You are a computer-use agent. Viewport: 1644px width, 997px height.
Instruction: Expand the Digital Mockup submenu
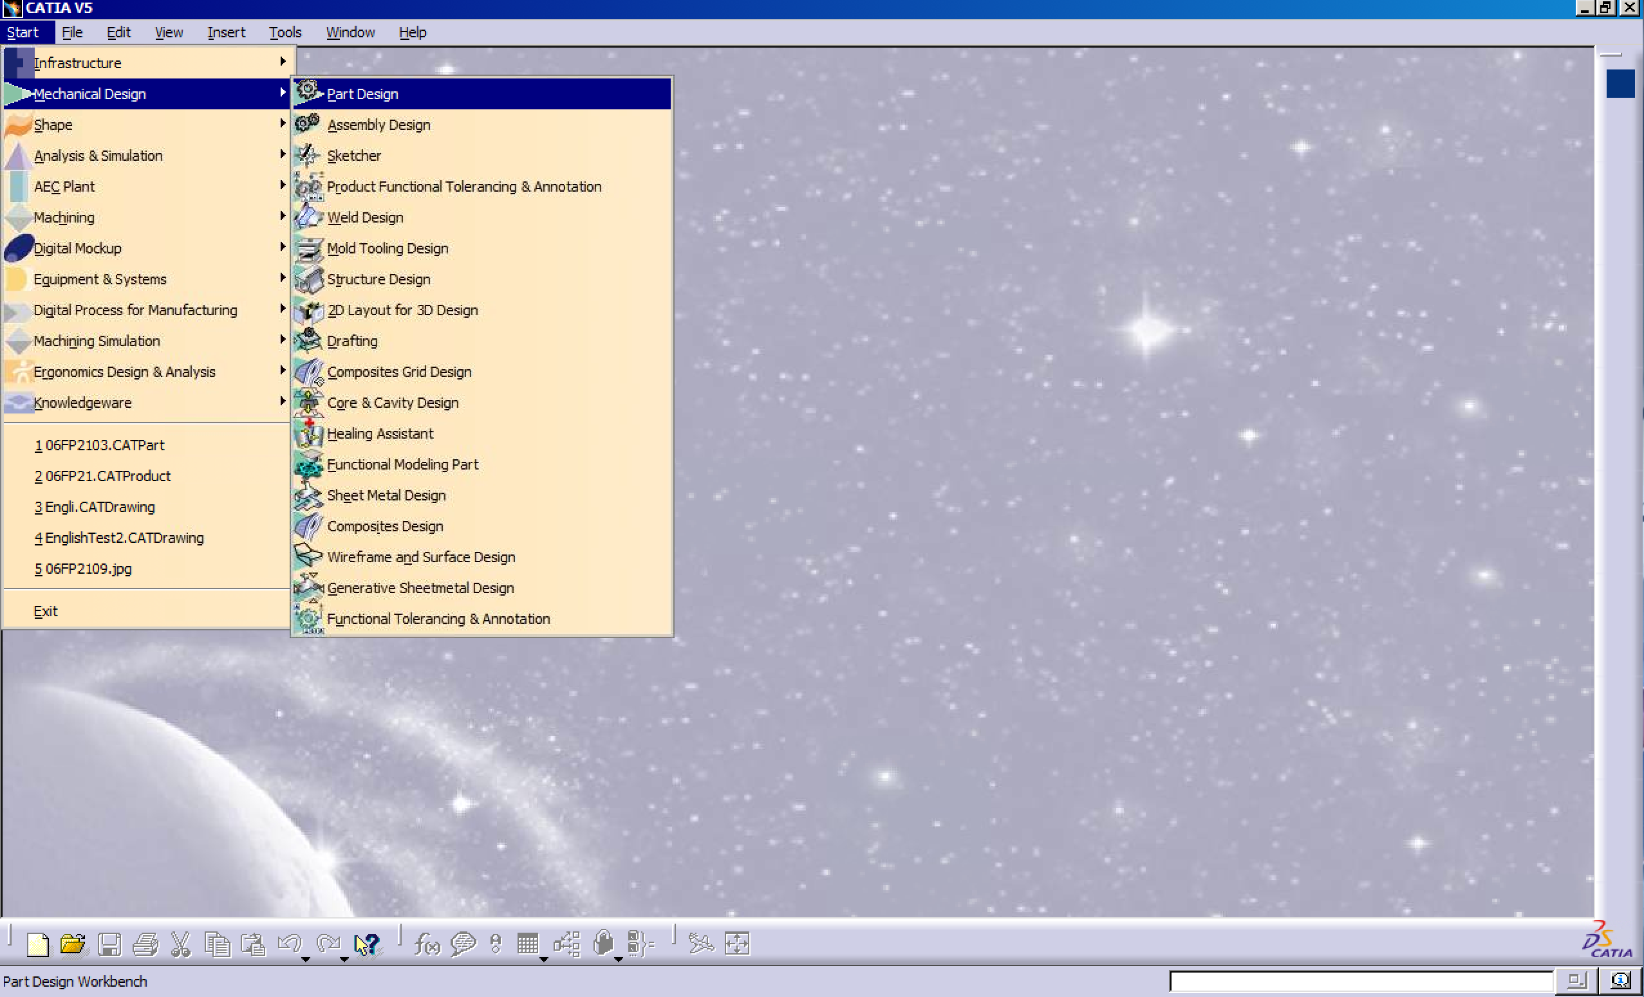click(146, 248)
